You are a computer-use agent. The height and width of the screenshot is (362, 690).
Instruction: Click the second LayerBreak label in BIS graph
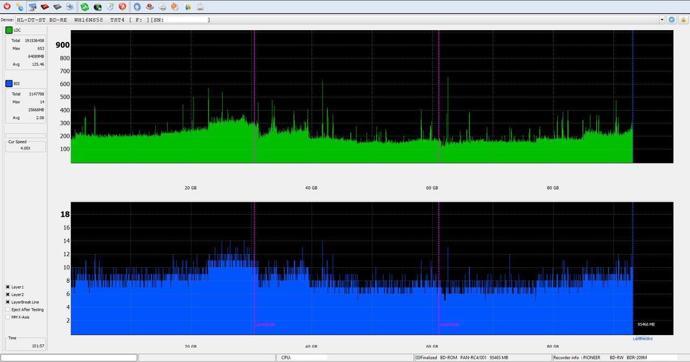pos(449,324)
